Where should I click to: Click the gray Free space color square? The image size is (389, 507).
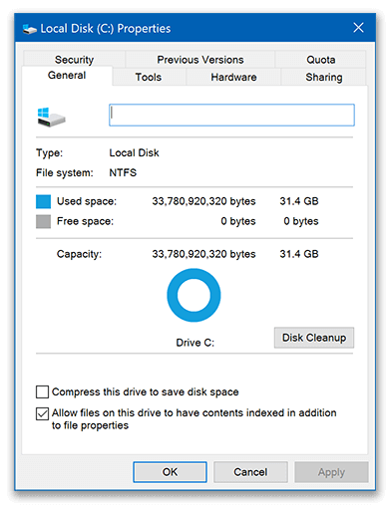click(x=43, y=221)
